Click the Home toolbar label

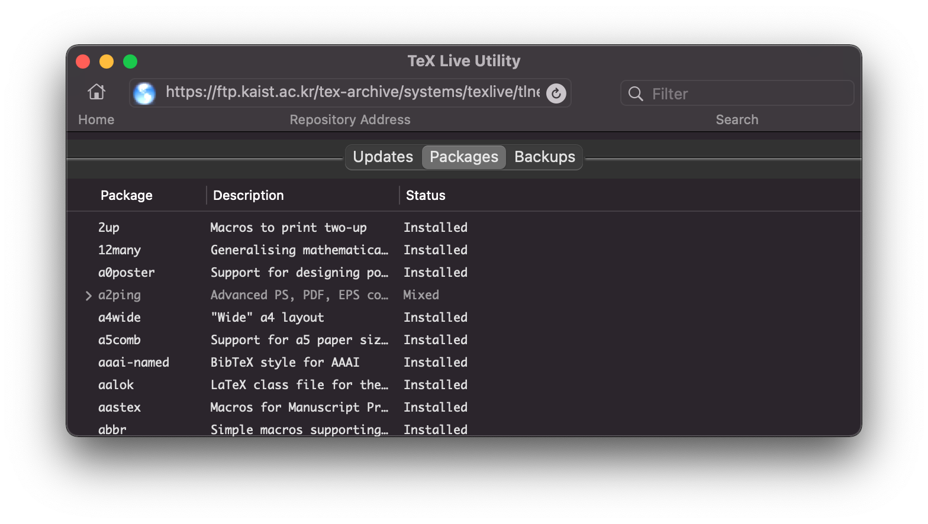[x=96, y=119]
